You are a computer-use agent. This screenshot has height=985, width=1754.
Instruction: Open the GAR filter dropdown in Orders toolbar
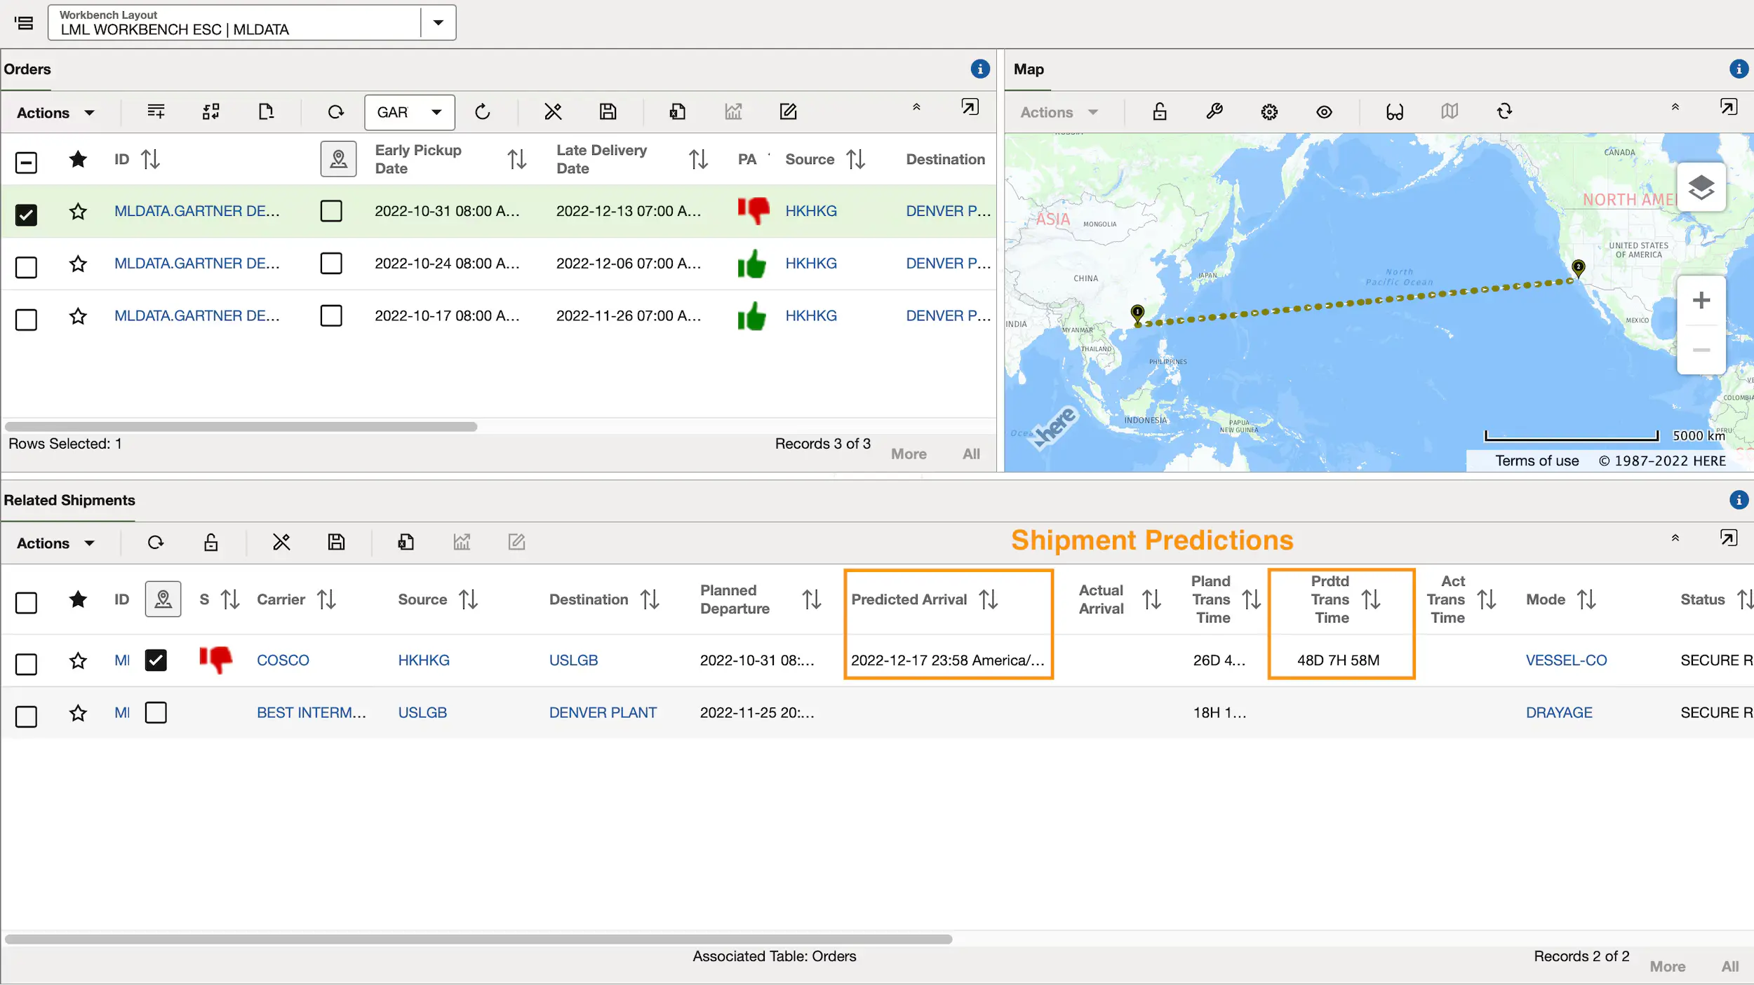(436, 112)
